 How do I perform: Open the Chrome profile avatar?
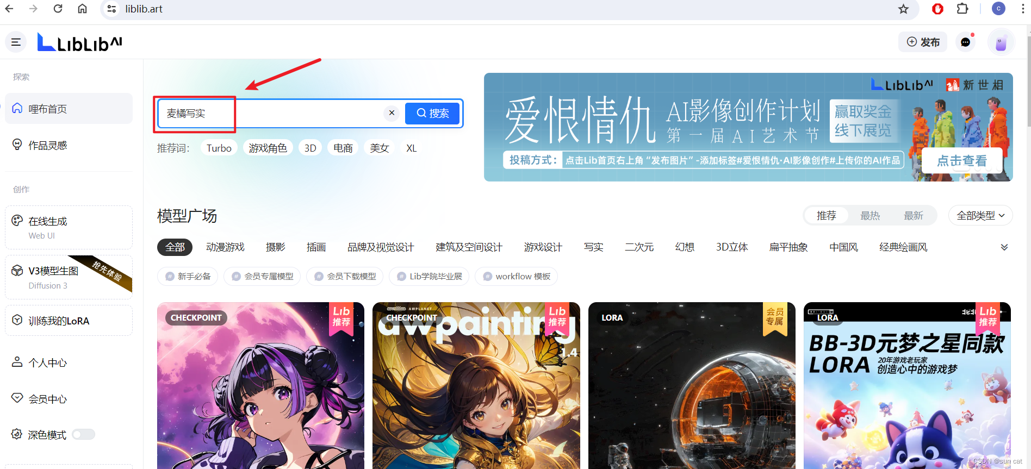pyautogui.click(x=998, y=9)
